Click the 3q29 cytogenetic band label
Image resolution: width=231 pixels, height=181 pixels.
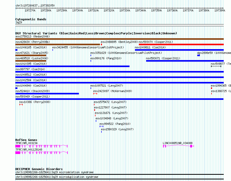coord(19,22)
